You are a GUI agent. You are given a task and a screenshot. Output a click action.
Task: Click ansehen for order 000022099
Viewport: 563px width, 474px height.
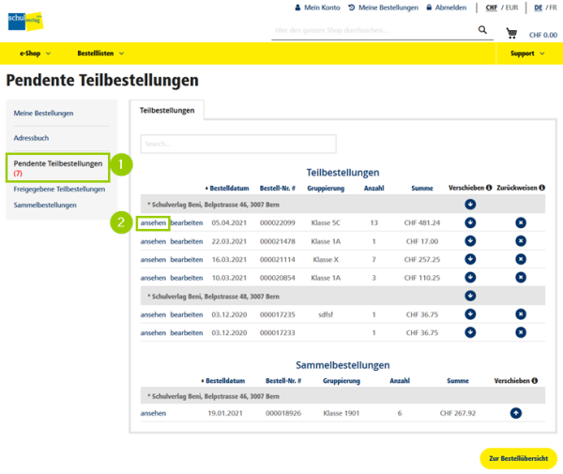coord(153,222)
